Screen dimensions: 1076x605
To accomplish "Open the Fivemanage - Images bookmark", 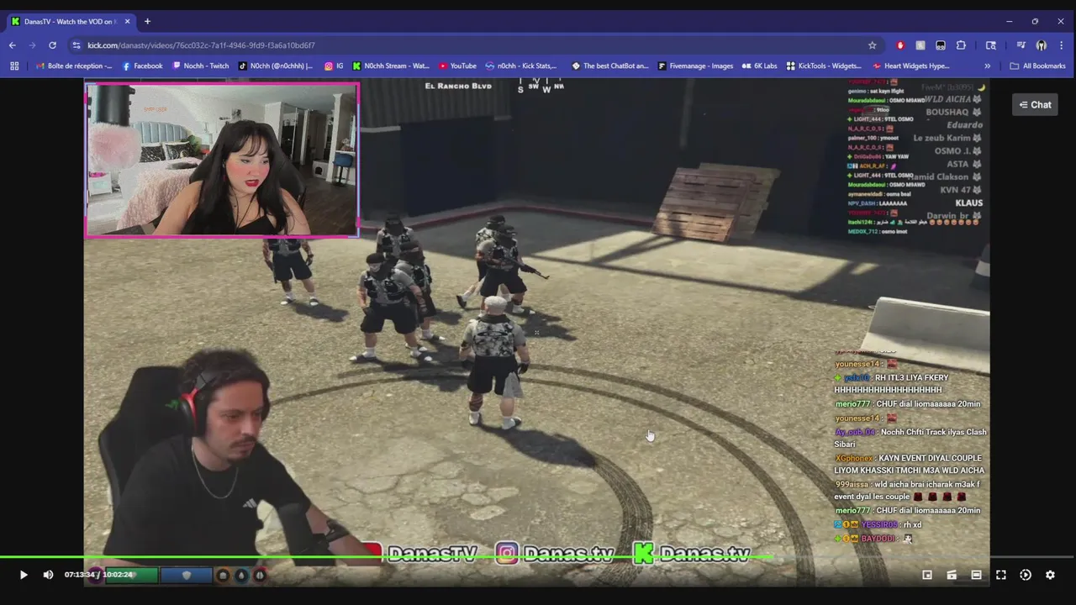I will tap(695, 66).
